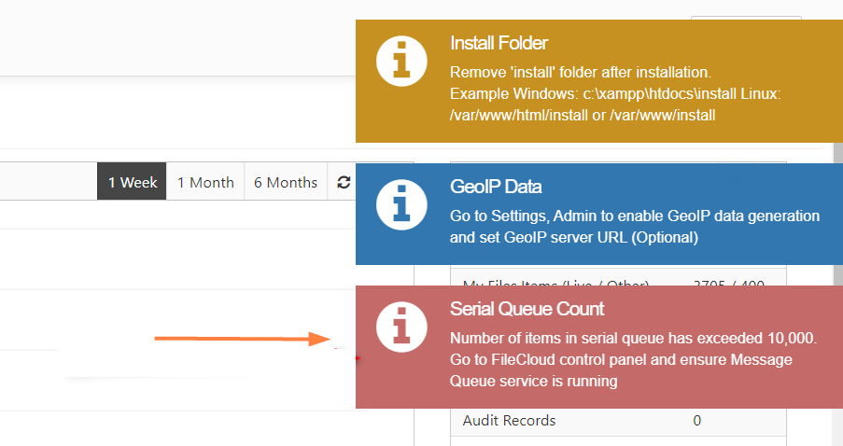Screen dimensions: 843x446
Task: Show the 6 Months time range
Action: (286, 182)
